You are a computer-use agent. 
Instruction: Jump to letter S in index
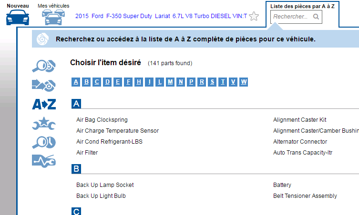(x=212, y=82)
